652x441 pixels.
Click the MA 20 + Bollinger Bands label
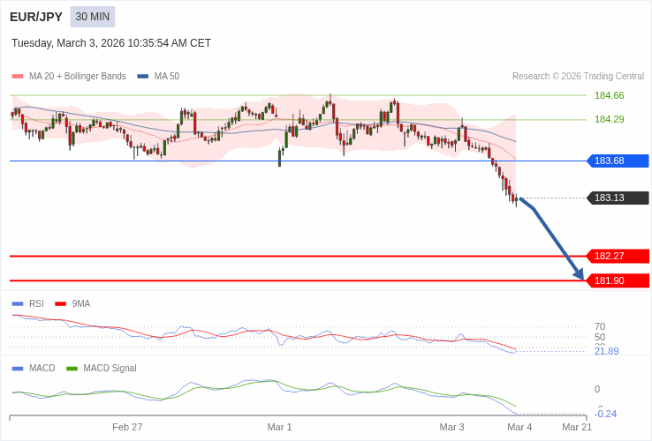(x=78, y=77)
